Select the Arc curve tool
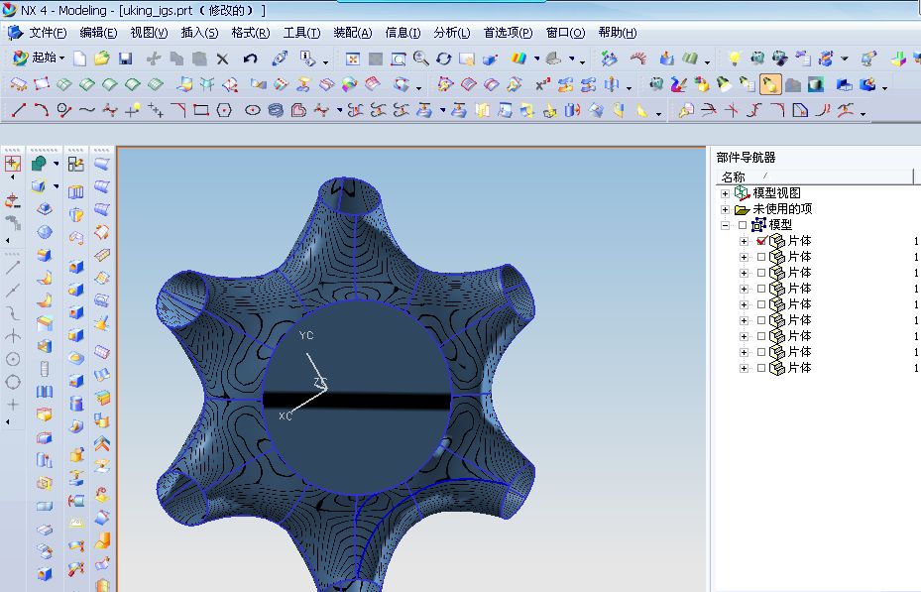The image size is (921, 592). (x=41, y=110)
